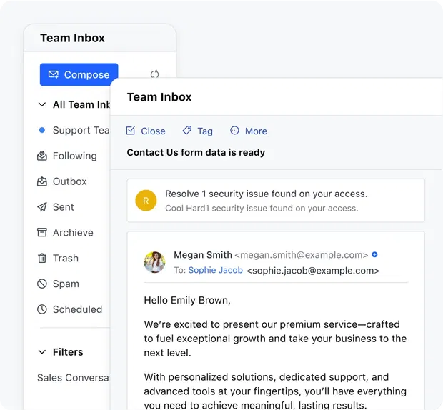Click the envelope icon inside Compose
Viewport: 443px width, 410px height.
(x=54, y=74)
